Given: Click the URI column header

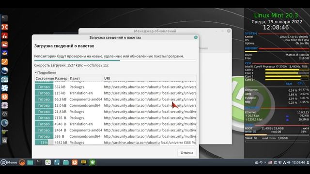Looking at the screenshot, I should point(150,78).
